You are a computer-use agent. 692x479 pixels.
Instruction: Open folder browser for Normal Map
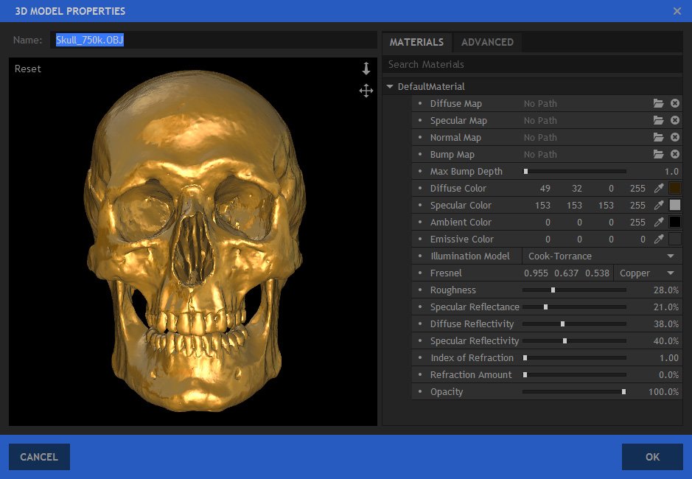659,138
